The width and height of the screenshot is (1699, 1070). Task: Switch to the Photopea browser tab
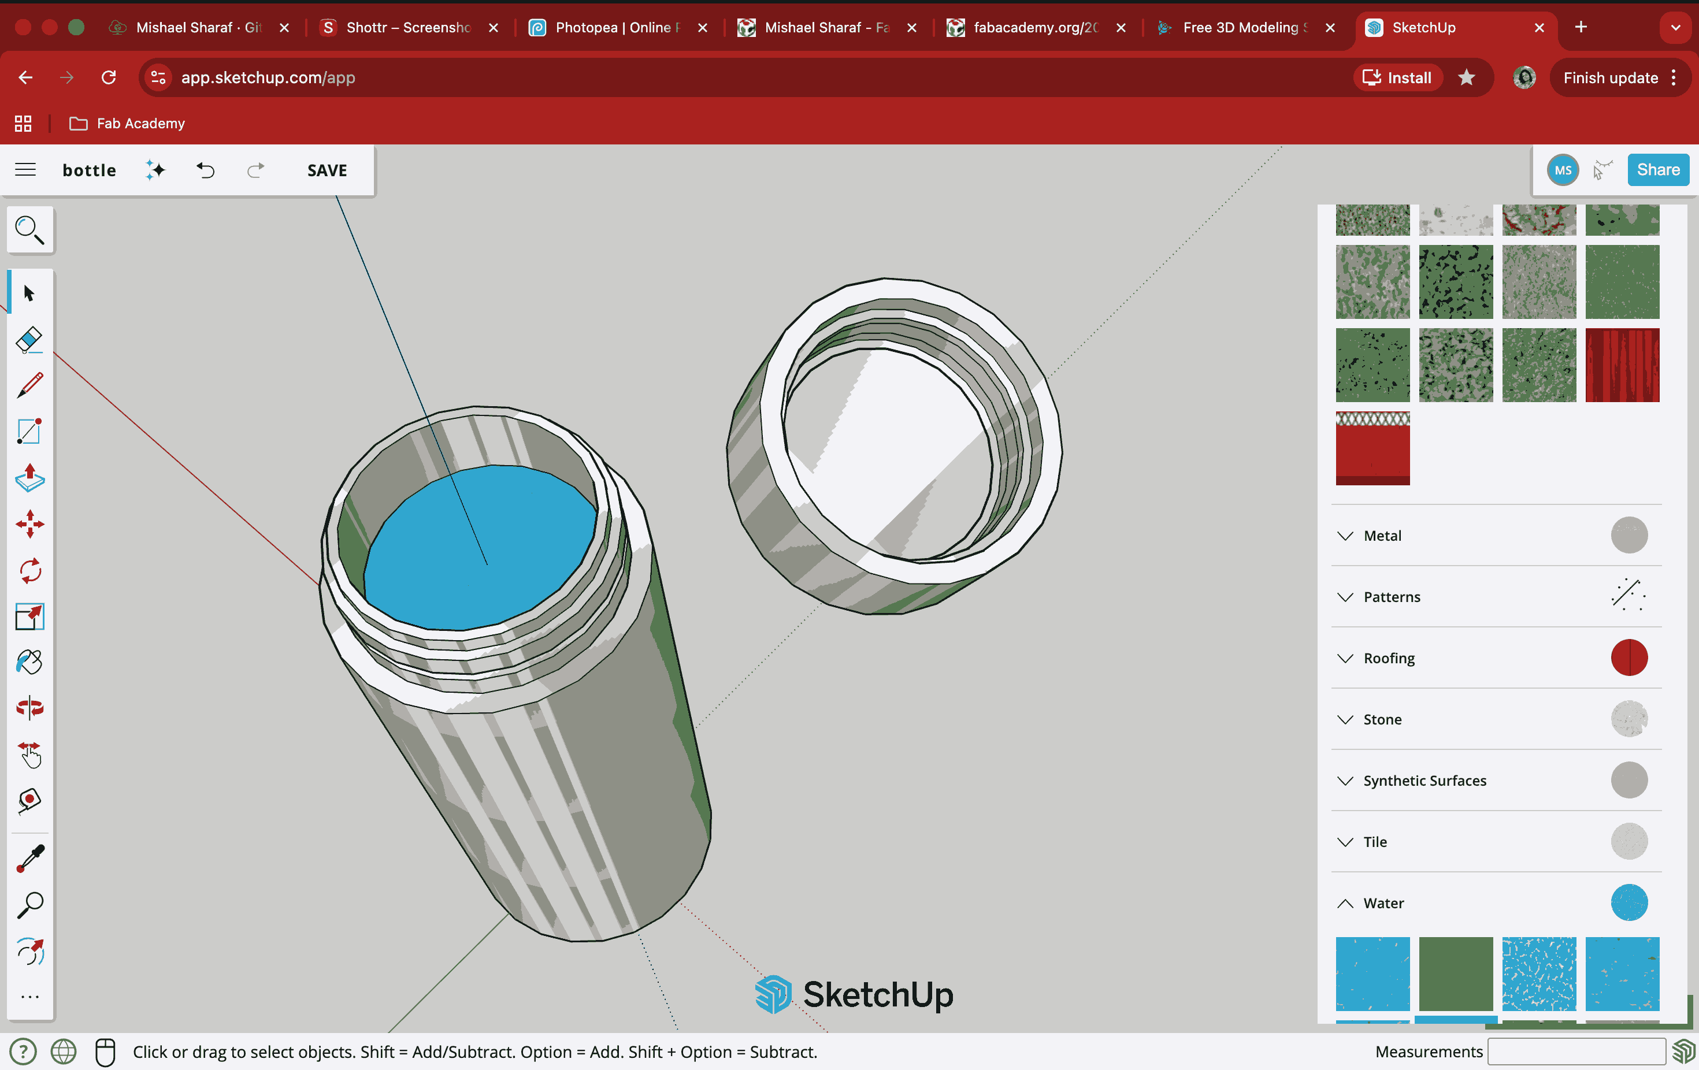coord(610,28)
